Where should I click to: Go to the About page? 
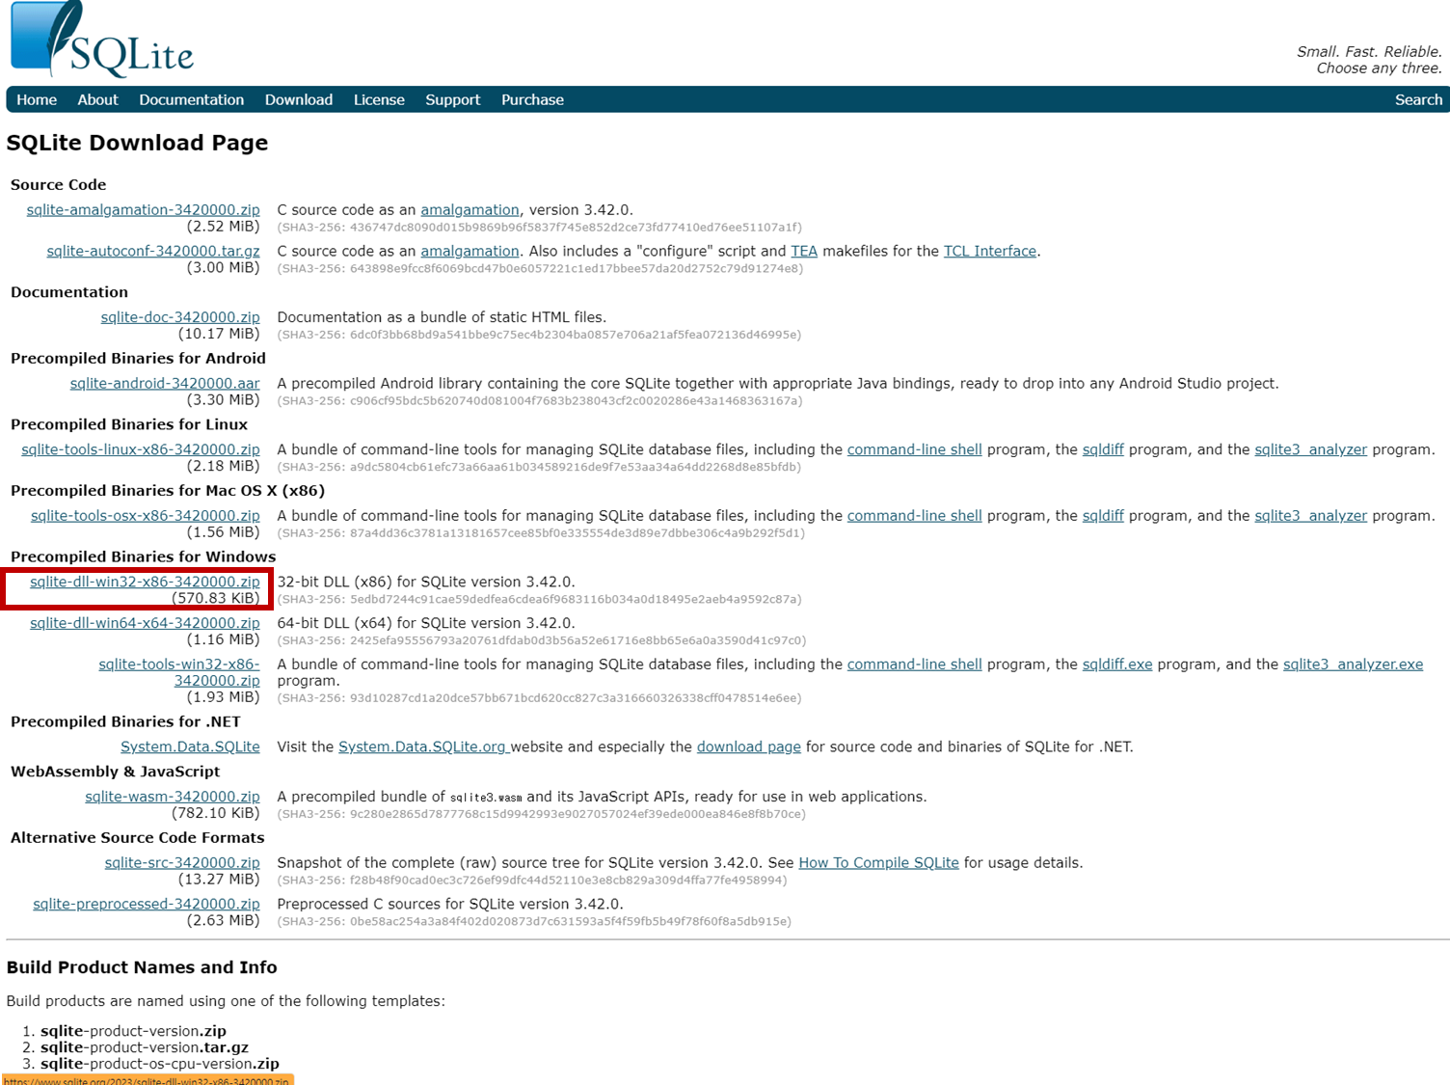pos(98,99)
